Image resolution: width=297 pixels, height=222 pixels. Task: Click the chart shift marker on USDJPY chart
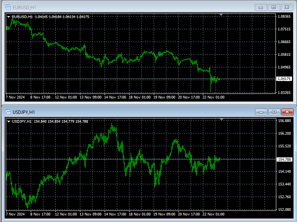tap(221, 120)
